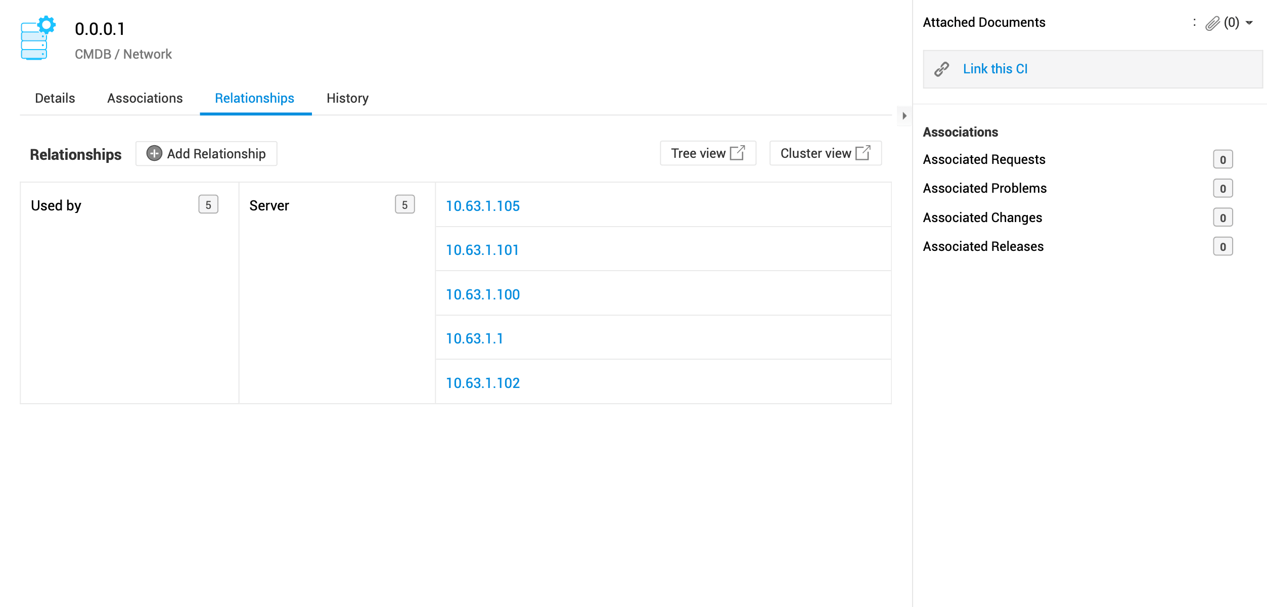The width and height of the screenshot is (1267, 607).
Task: Open server 10.63.1.1 link
Action: 474,338
